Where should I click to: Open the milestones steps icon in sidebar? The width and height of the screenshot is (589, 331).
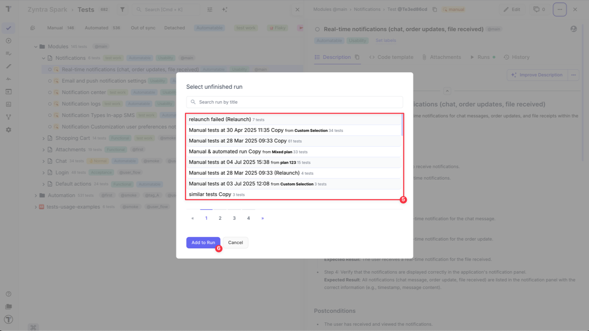click(x=8, y=66)
